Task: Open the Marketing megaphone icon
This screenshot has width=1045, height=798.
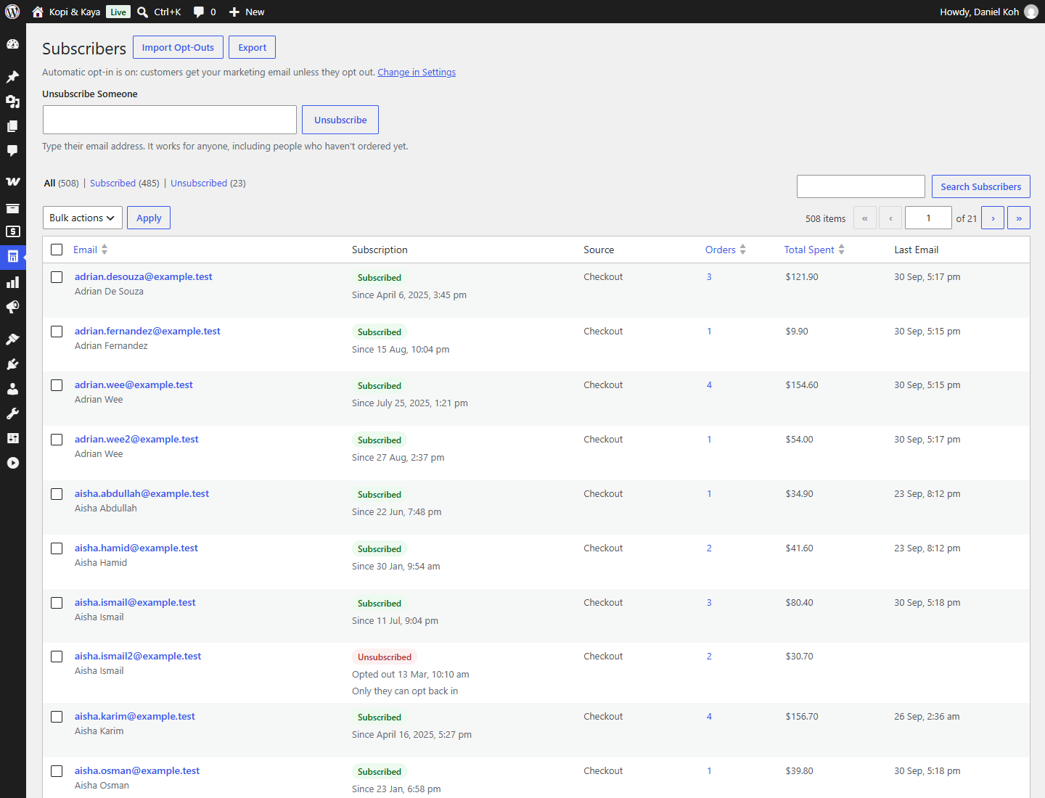Action: (12, 307)
